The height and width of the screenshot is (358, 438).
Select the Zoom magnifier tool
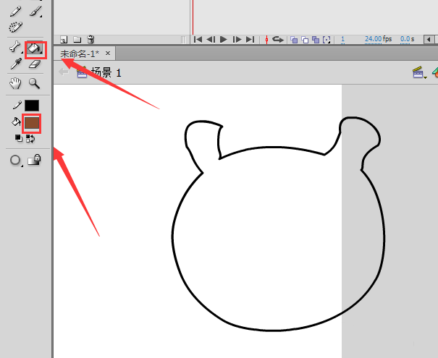pos(34,83)
